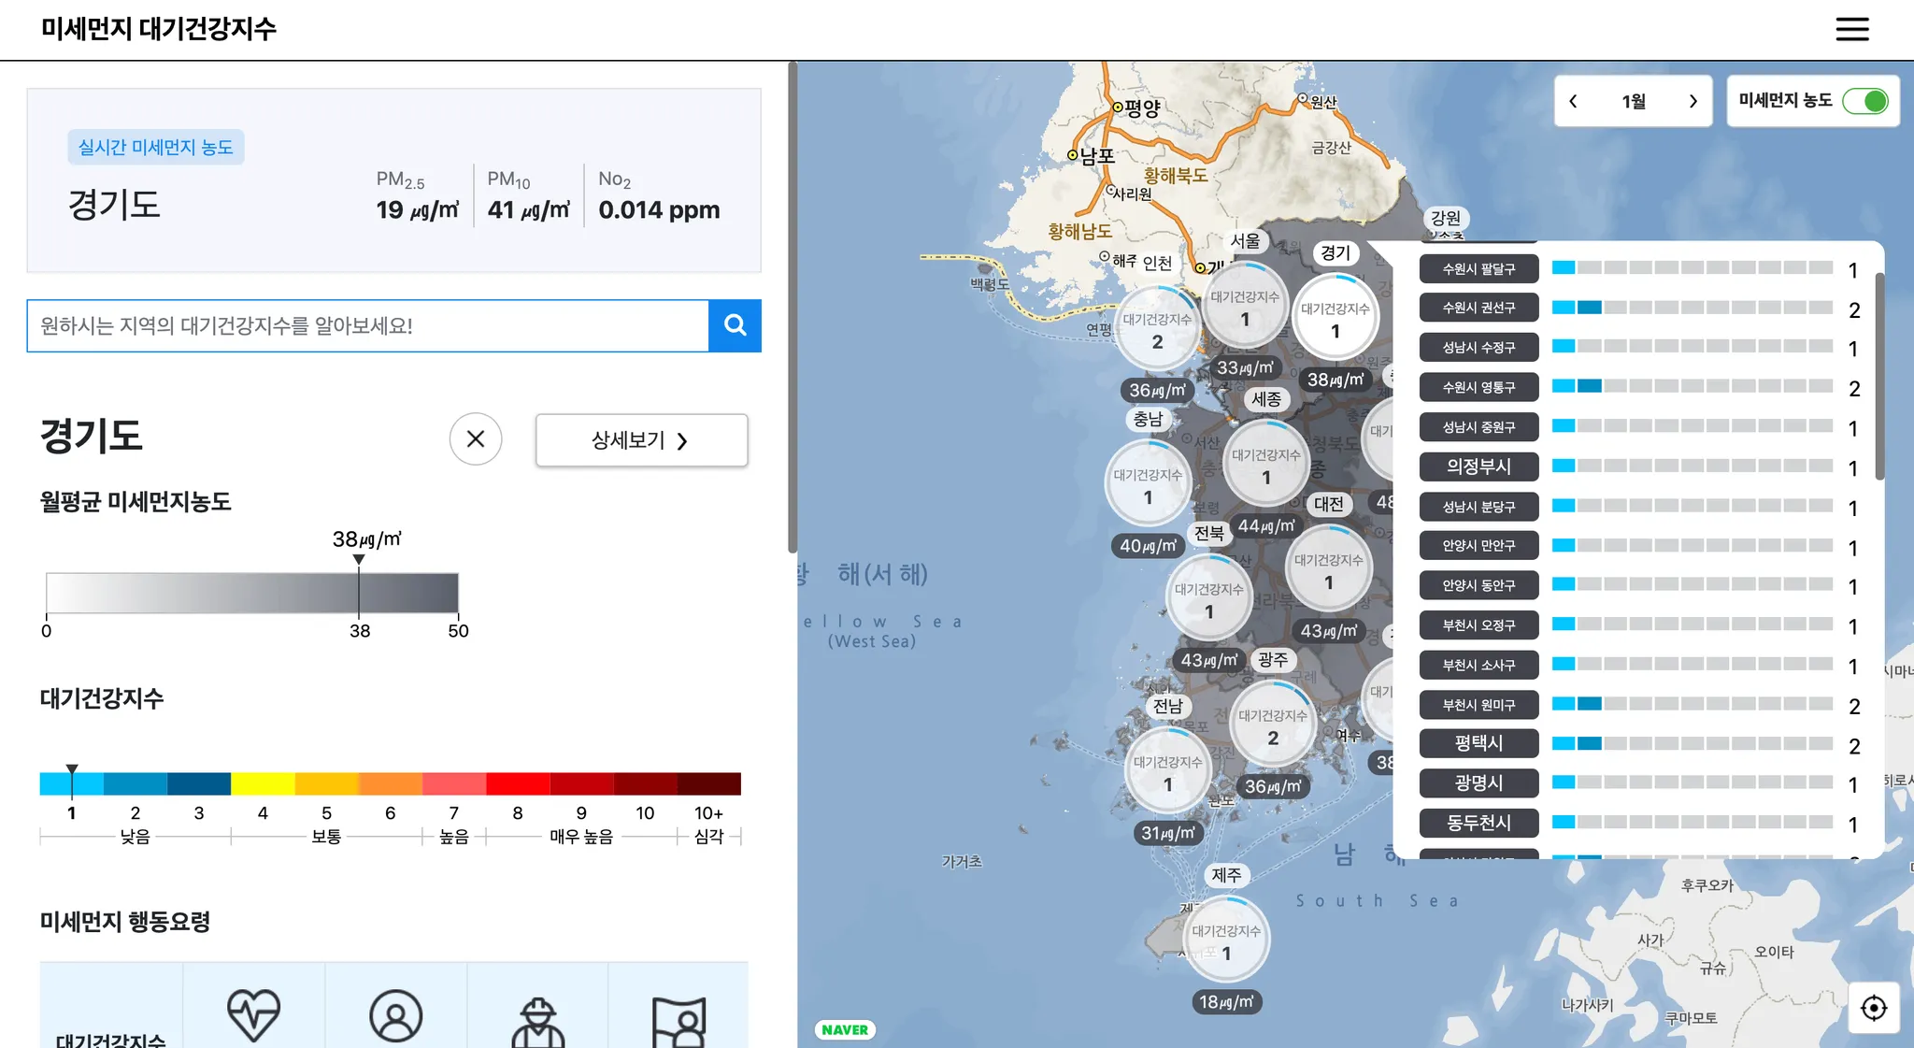The height and width of the screenshot is (1048, 1914).
Task: Select 의정부시 in the district list
Action: click(1478, 466)
